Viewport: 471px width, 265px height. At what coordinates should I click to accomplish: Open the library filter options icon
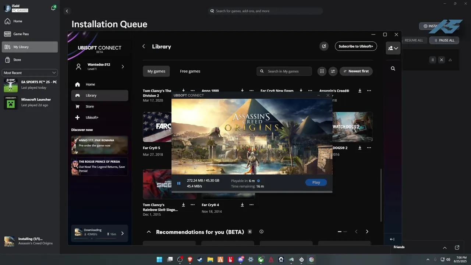pyautogui.click(x=333, y=71)
